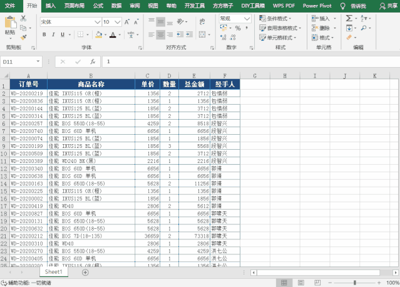Image resolution: width=400 pixels, height=287 pixels.
Task: Click the orientation text-angle icon
Action: tap(180, 21)
